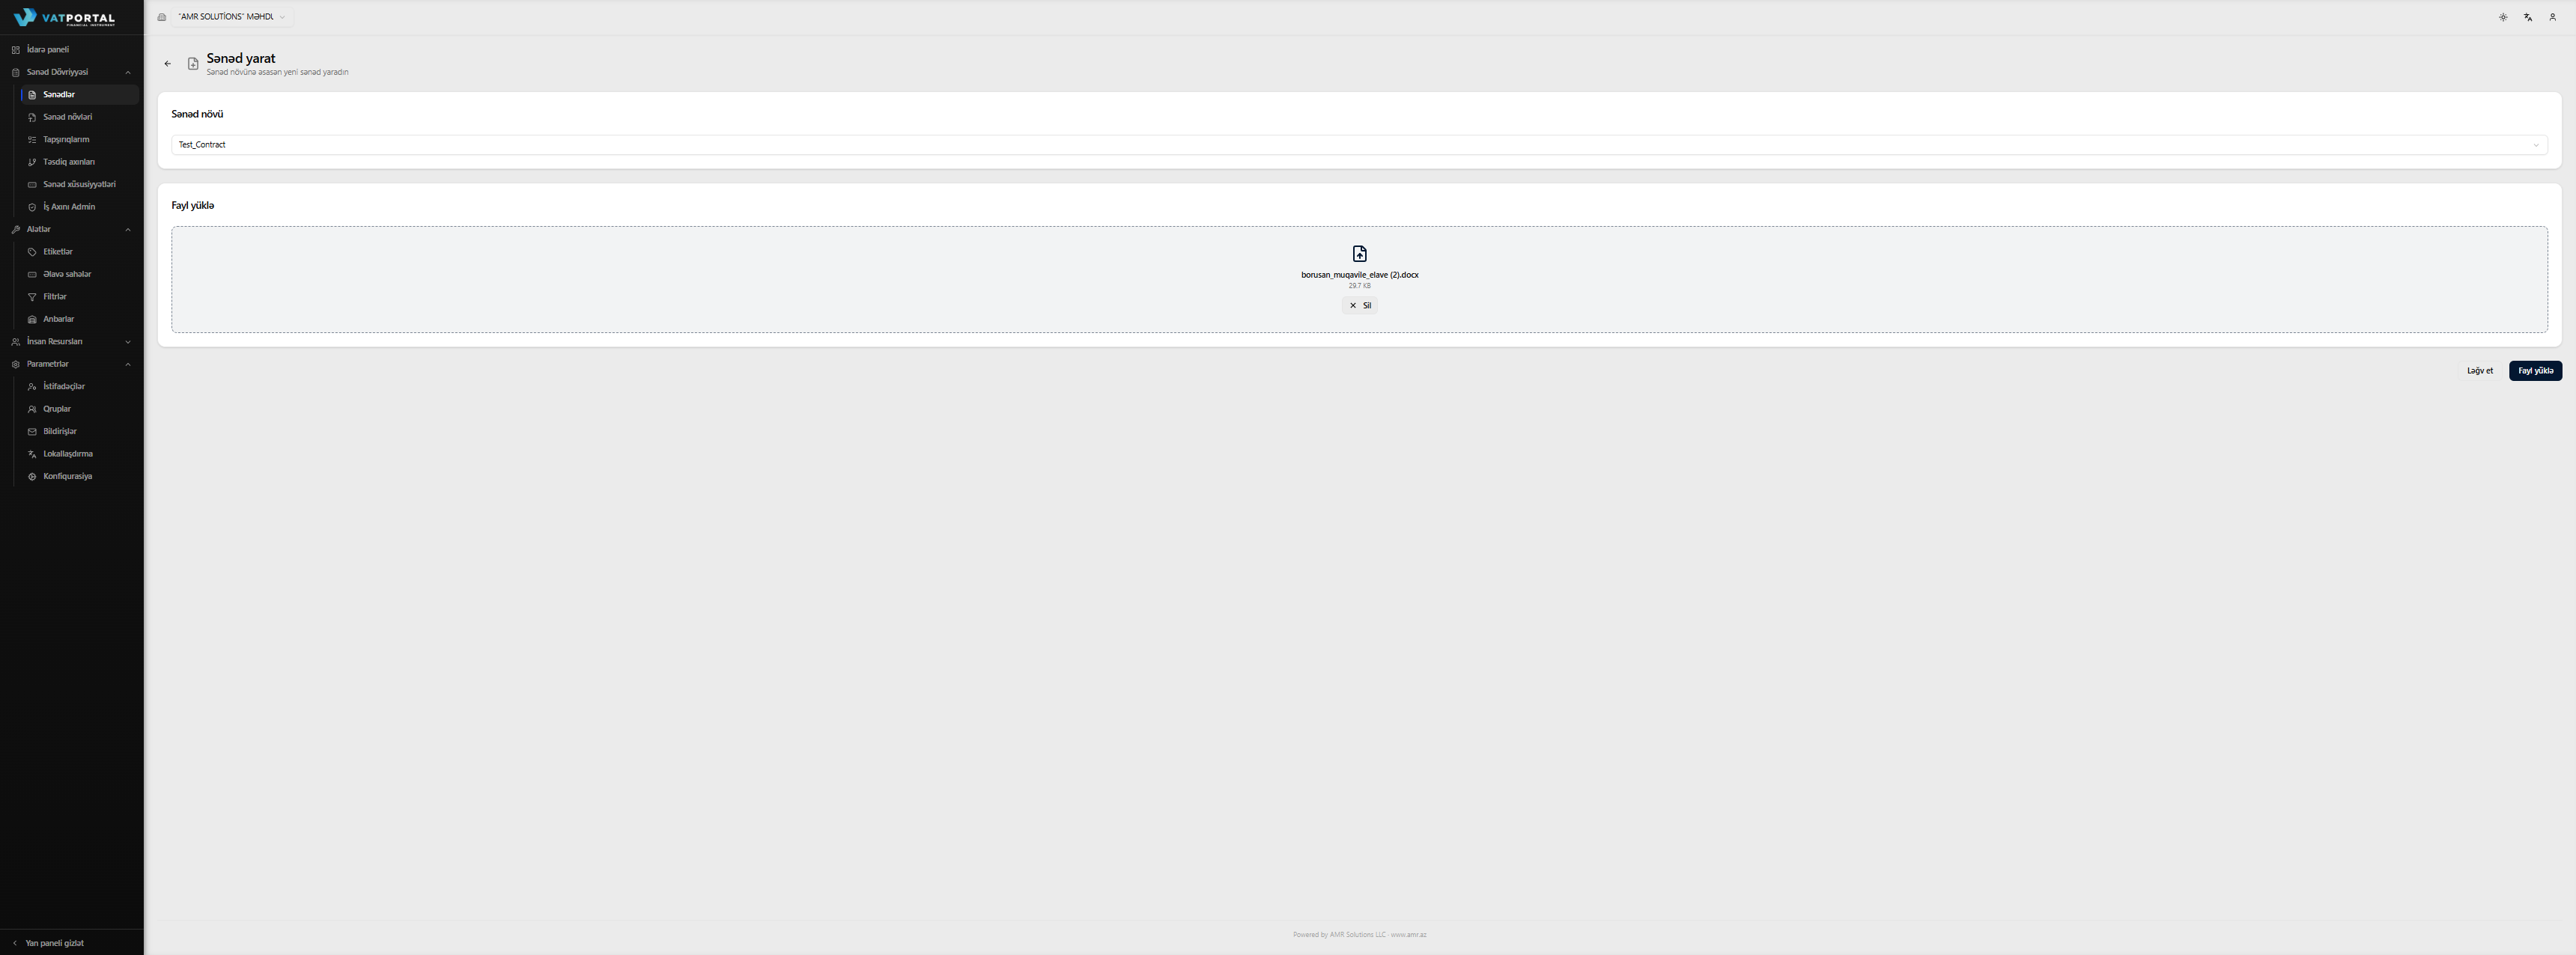Click the VATPORTAL logo
Image resolution: width=2576 pixels, height=955 pixels.
pos(65,17)
